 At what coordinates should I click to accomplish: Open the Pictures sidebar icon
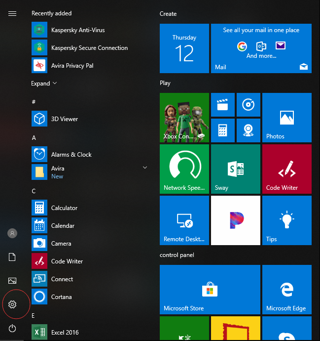click(x=12, y=281)
